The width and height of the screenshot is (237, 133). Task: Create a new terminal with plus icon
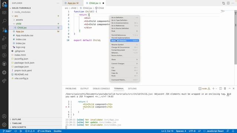[x=213, y=89]
